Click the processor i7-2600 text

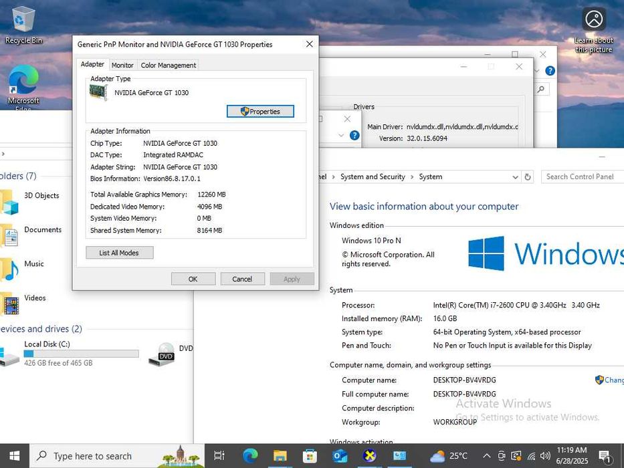click(x=516, y=306)
